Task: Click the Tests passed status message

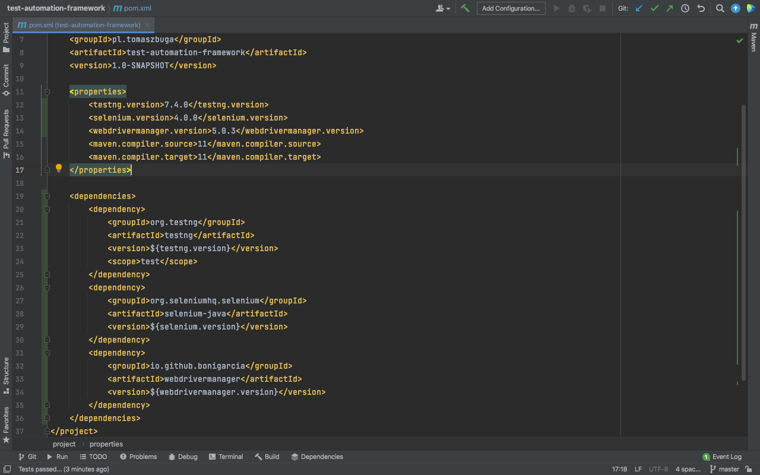Action: point(64,469)
